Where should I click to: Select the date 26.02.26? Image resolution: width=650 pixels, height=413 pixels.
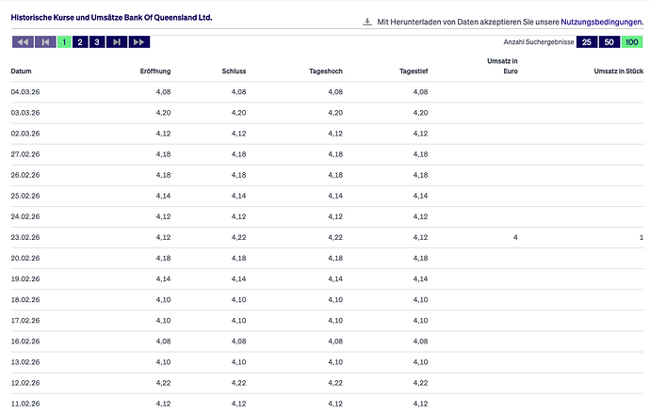click(25, 175)
